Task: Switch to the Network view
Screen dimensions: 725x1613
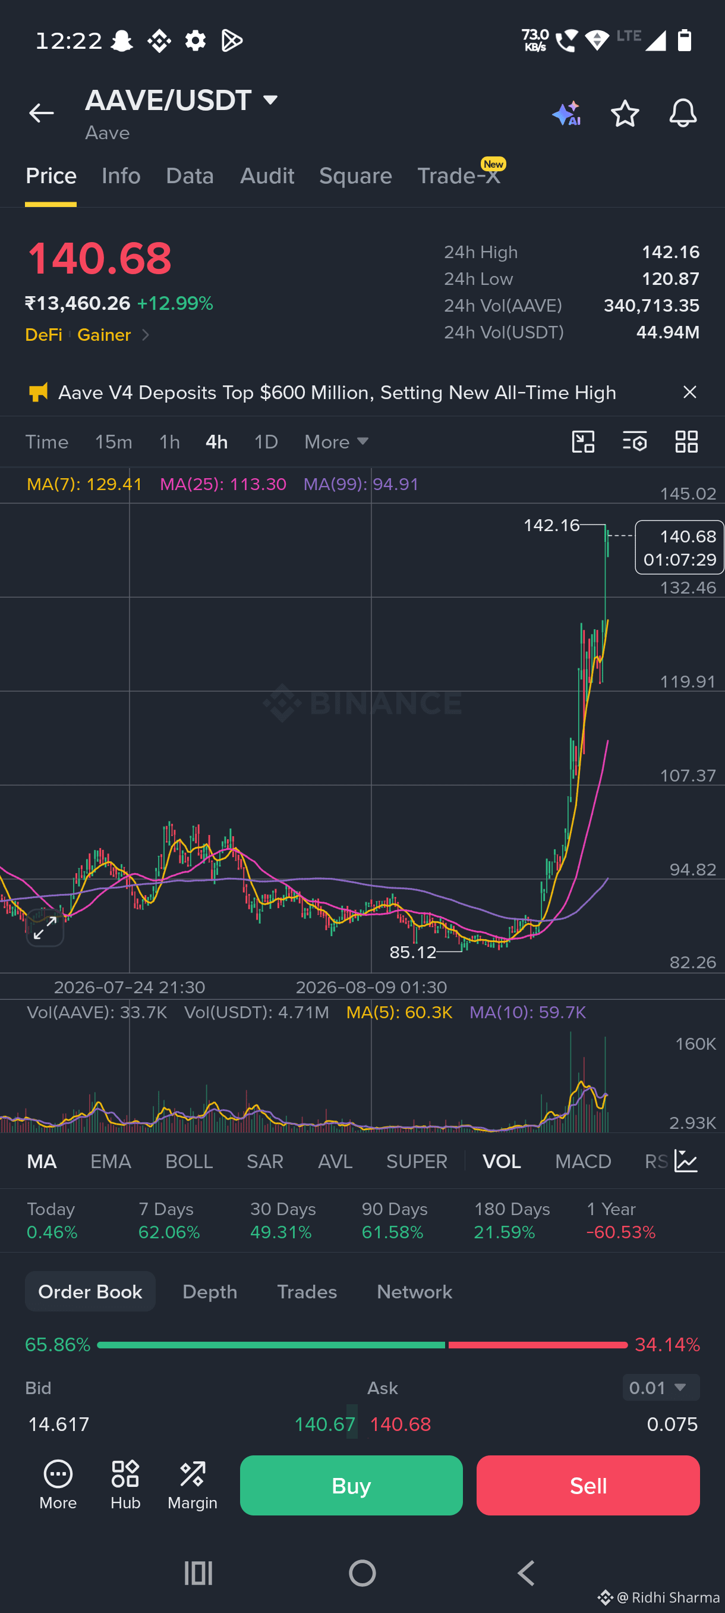Action: (414, 1291)
